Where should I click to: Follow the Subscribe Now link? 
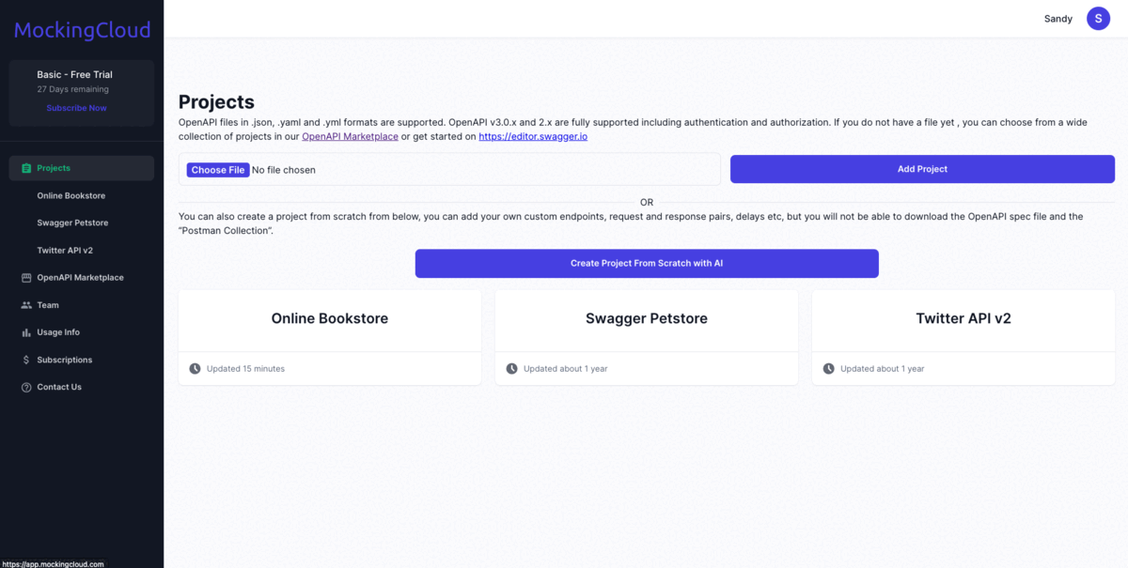click(76, 108)
